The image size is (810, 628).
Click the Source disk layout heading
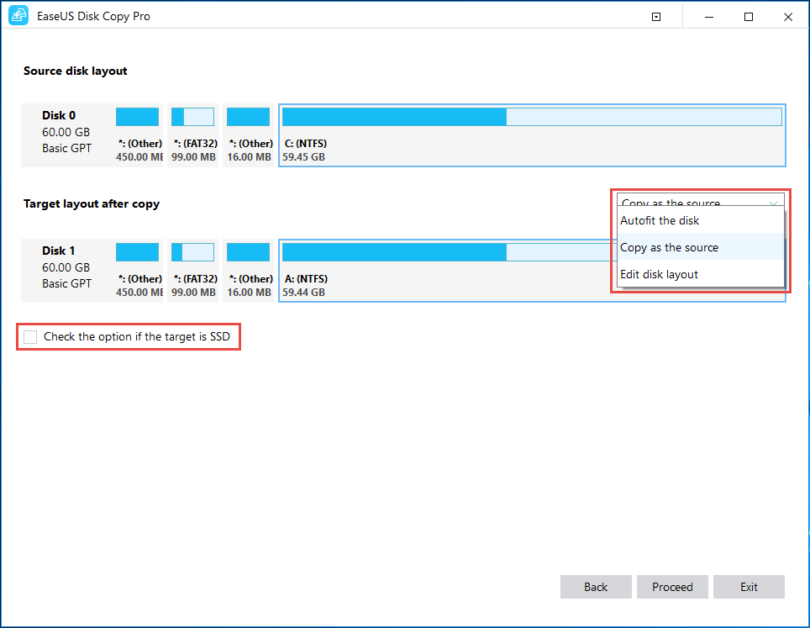[x=75, y=71]
